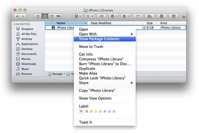Click the 12.8 GB size cell
Image resolution: width=199 pixels, height=133 pixels.
(148, 28)
